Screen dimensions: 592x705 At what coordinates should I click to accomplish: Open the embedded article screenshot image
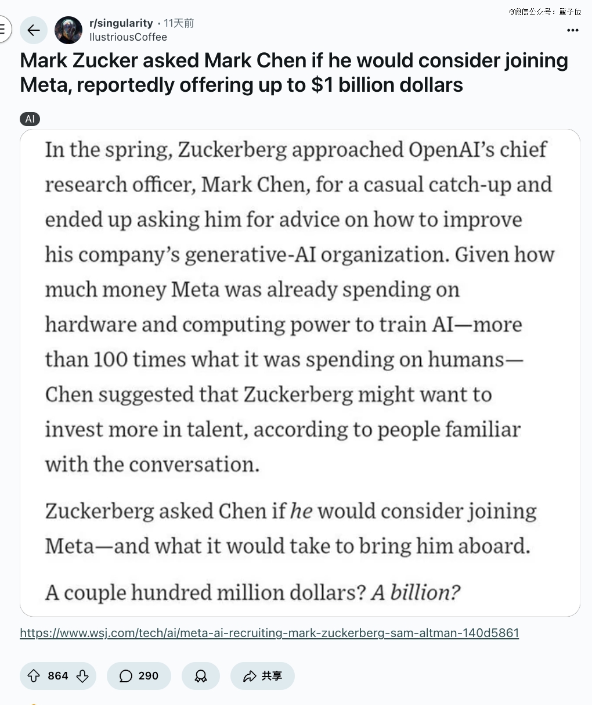click(x=300, y=373)
